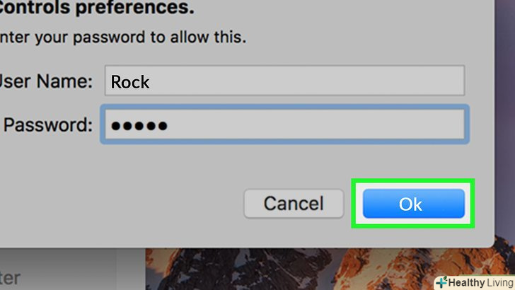The width and height of the screenshot is (515, 290).
Task: Focus the User Name text field
Action: pos(283,81)
